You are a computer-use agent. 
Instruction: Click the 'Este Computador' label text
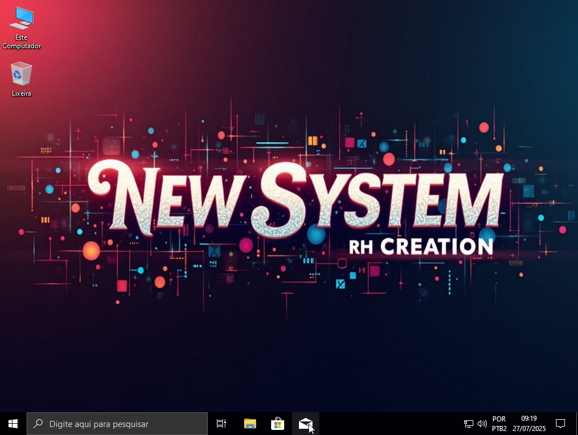pyautogui.click(x=22, y=42)
